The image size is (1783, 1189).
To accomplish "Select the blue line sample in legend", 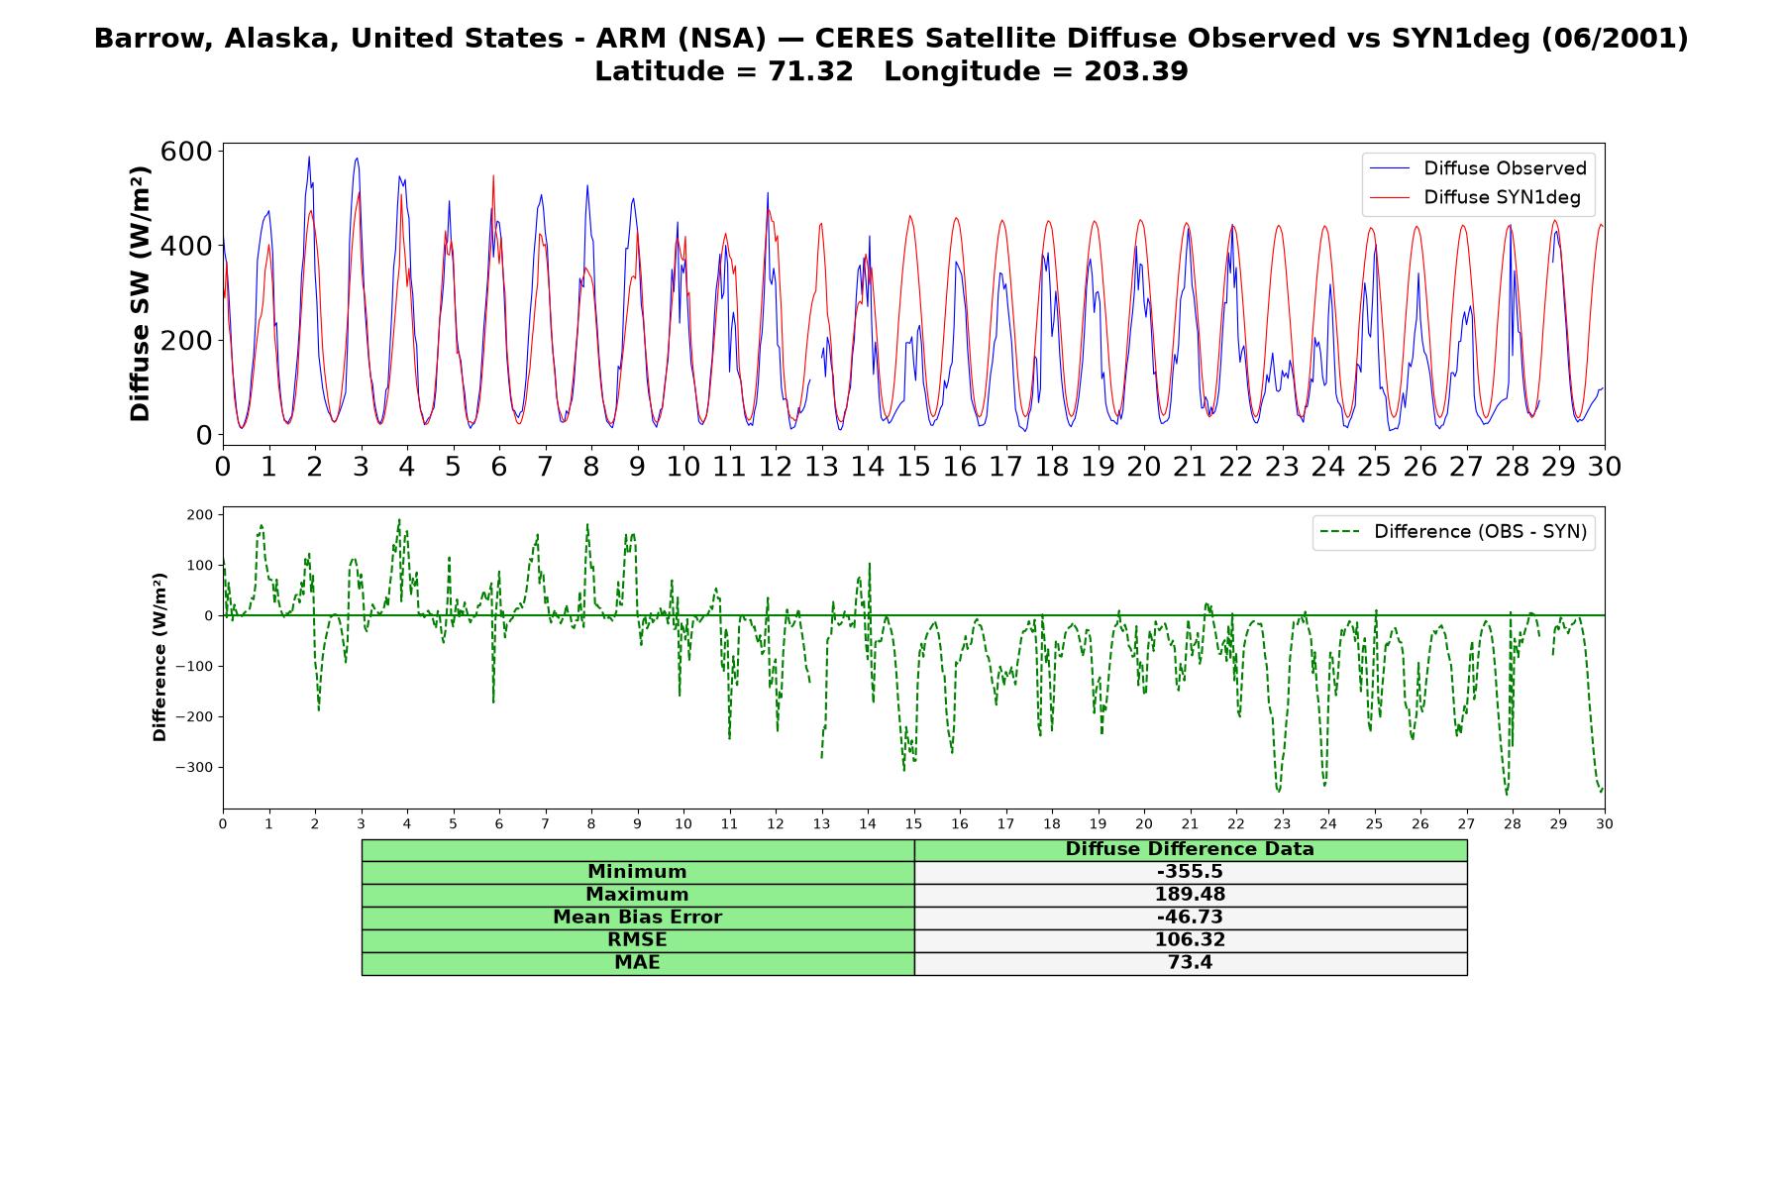I will pos(1389,168).
